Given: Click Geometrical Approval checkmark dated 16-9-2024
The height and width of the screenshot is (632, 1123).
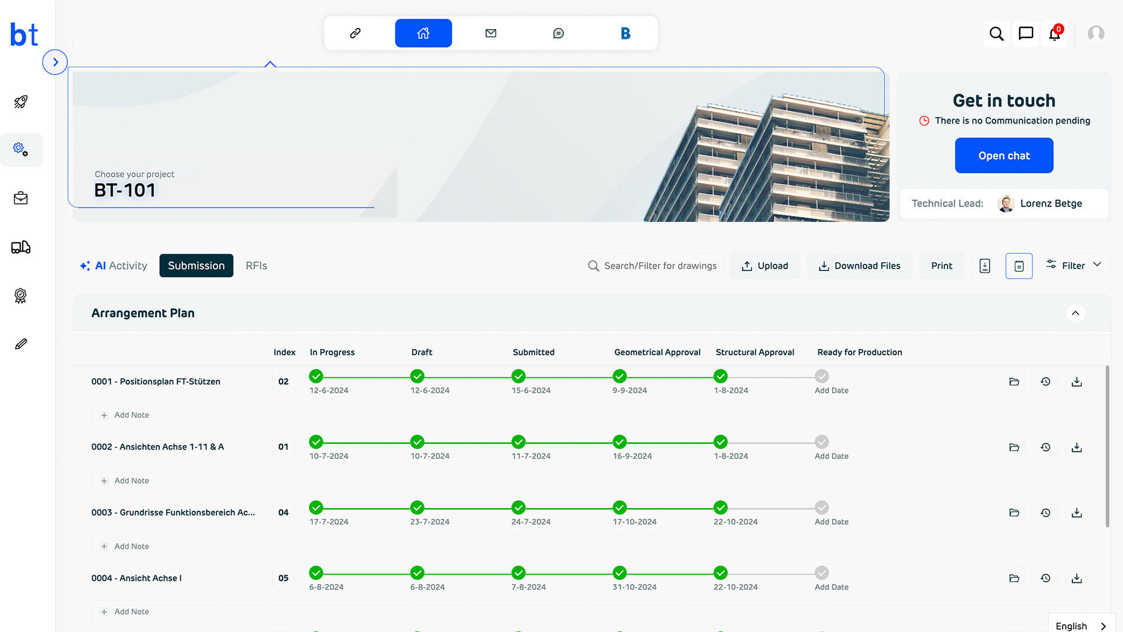Looking at the screenshot, I should 619,442.
